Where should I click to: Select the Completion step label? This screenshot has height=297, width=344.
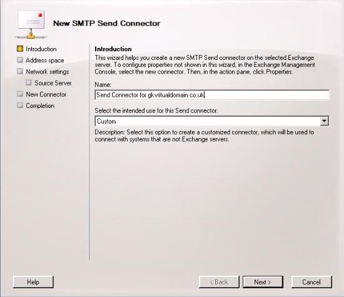pyautogui.click(x=40, y=105)
